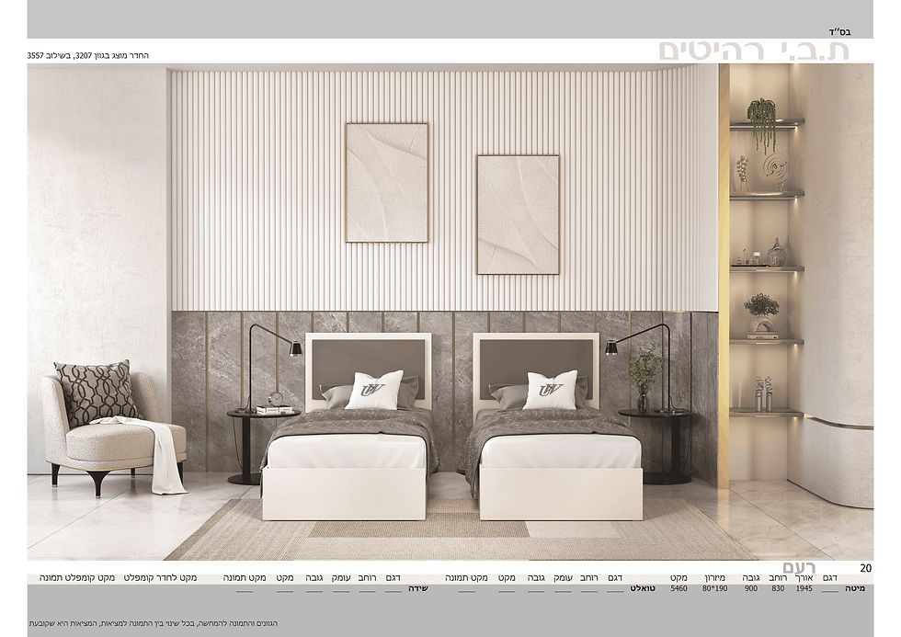The height and width of the screenshot is (637, 901).
Task: Click the monogram pillow on left bed
Action: click(x=376, y=390)
